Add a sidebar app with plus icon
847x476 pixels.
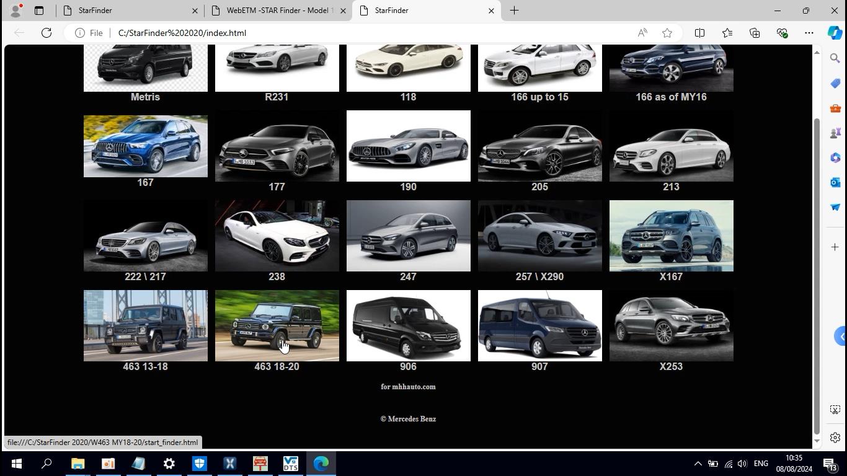pos(835,247)
